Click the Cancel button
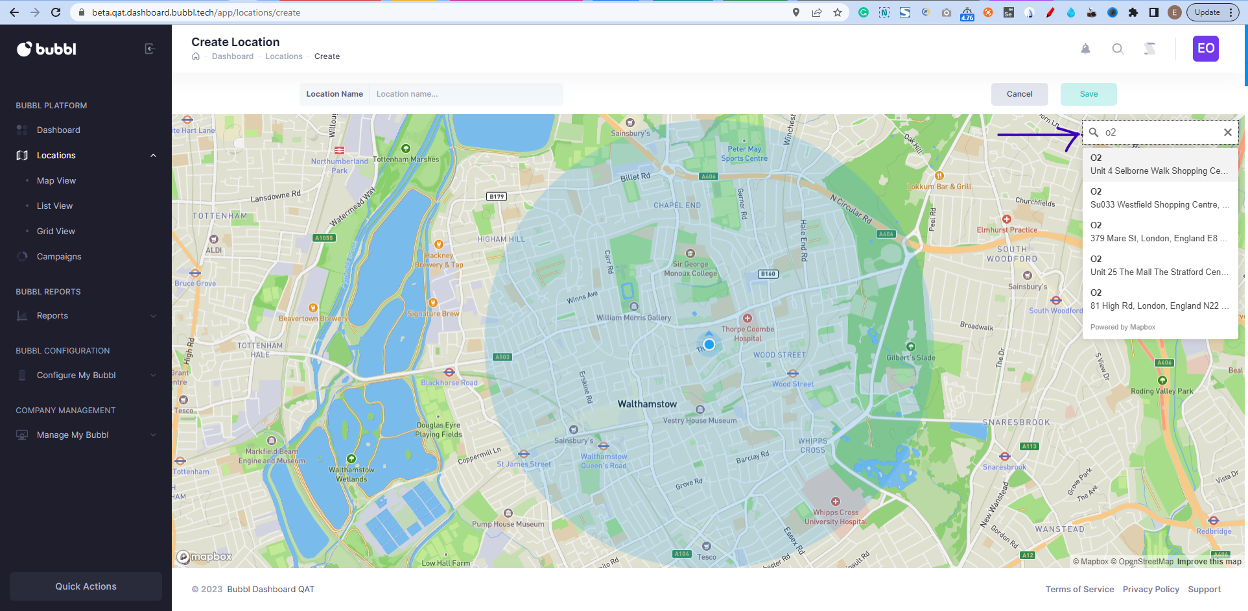The image size is (1248, 611). pyautogui.click(x=1020, y=94)
